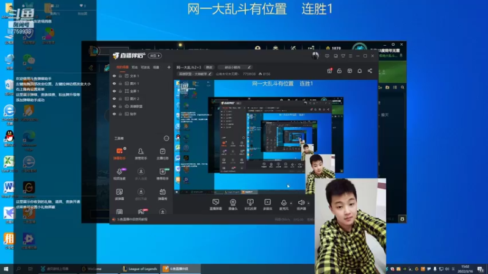Hide the 图片 2 source layer

(x=114, y=99)
